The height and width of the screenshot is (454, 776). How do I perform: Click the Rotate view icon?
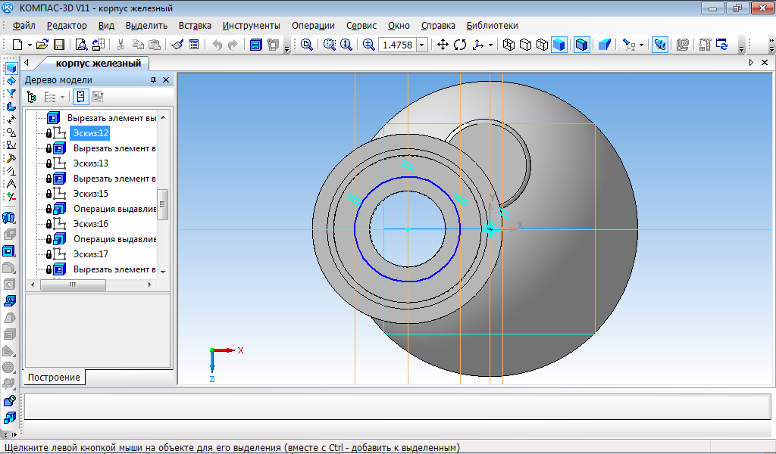pos(460,45)
